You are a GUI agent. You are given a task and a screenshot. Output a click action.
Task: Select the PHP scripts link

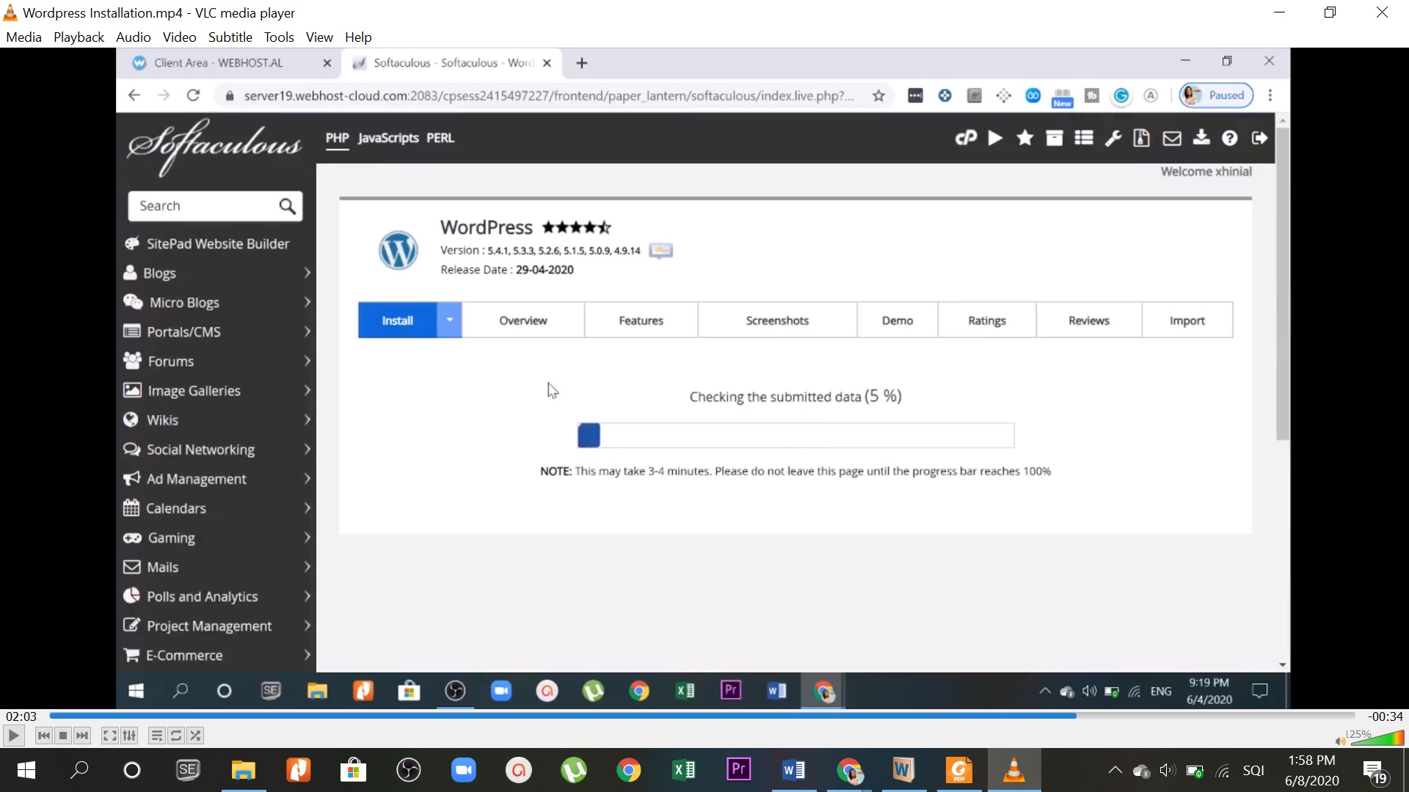(x=337, y=138)
